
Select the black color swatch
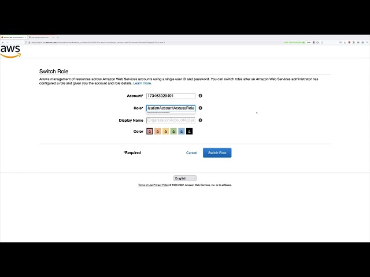189,131
